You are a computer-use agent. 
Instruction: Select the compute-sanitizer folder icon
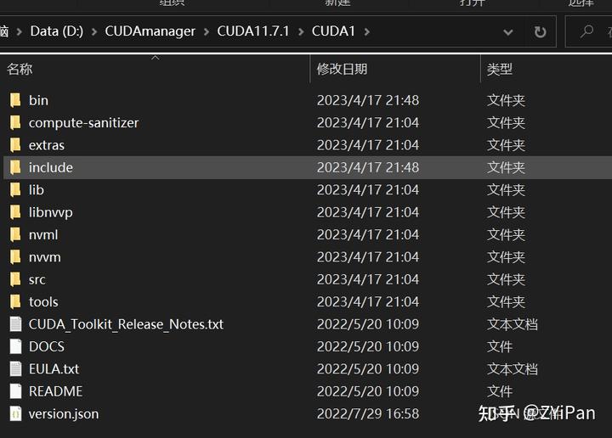pos(15,122)
